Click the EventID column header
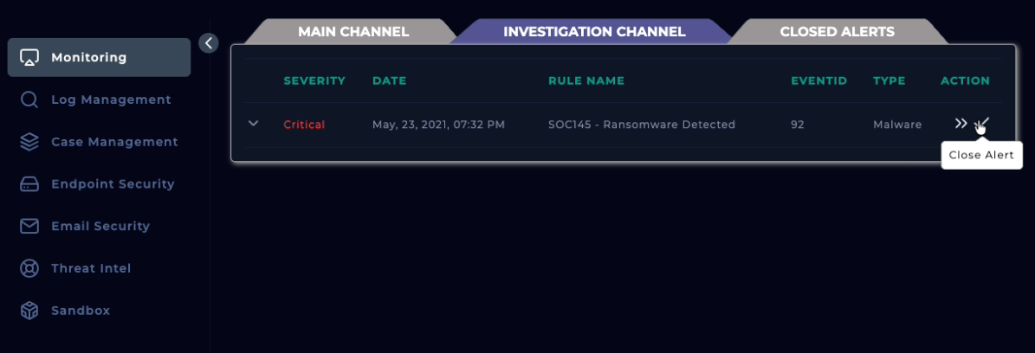Image resolution: width=1035 pixels, height=353 pixels. (x=818, y=81)
